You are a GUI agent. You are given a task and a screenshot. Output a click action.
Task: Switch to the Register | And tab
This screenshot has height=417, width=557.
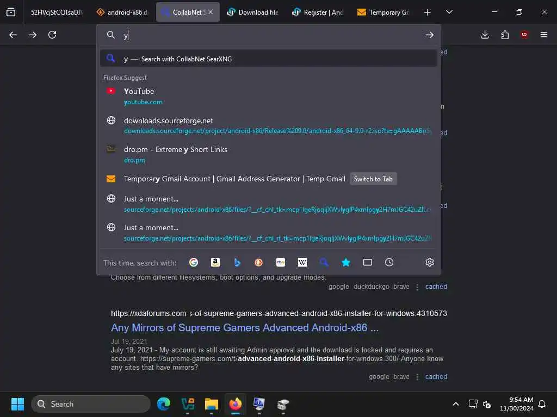[318, 12]
